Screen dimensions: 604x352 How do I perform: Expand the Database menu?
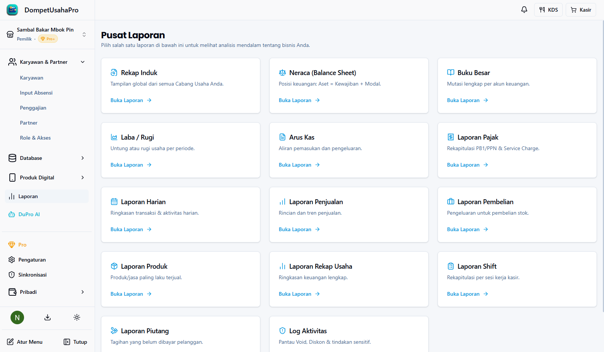pyautogui.click(x=83, y=158)
